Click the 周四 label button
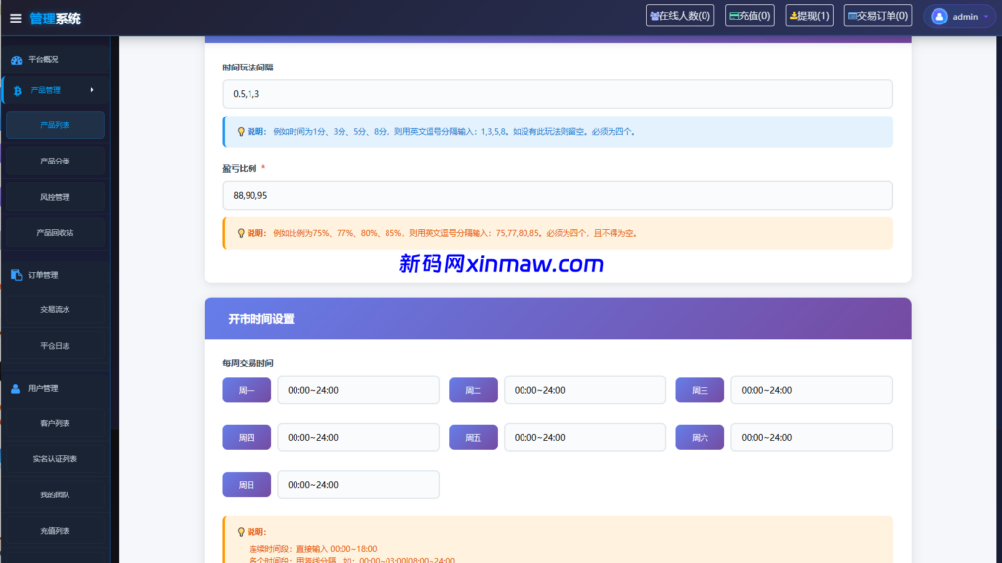 click(247, 438)
